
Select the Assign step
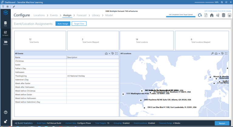pos(67,15)
